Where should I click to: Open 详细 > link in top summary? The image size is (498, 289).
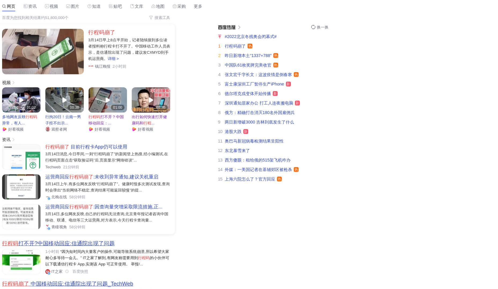[113, 59]
